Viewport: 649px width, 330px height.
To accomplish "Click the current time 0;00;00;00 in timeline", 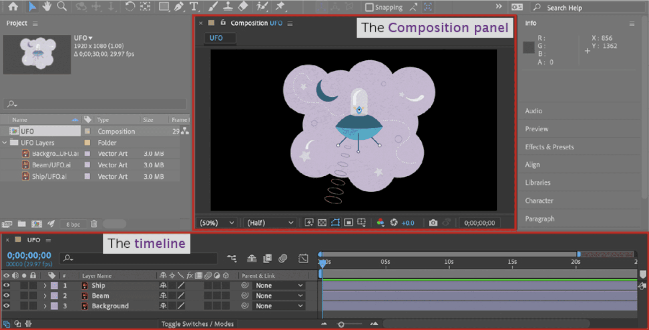I will click(29, 255).
